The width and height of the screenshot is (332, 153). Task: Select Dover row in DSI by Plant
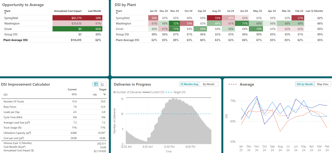click(x=219, y=29)
